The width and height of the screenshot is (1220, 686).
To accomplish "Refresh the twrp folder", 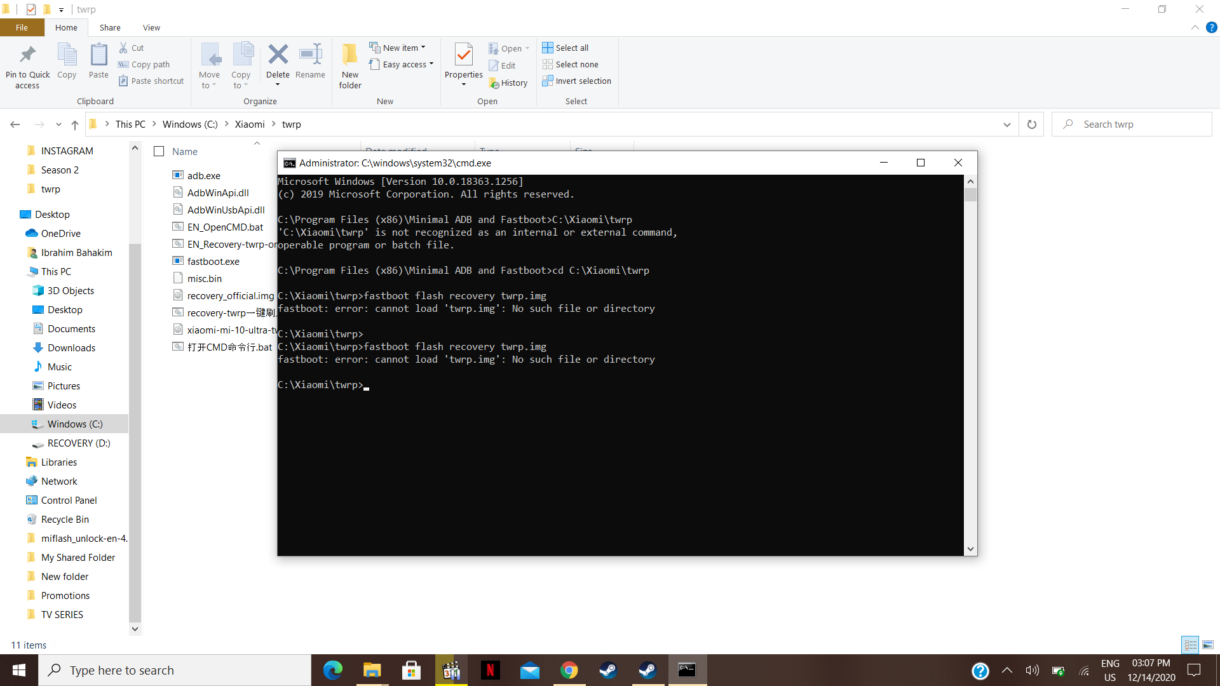I will [1032, 124].
